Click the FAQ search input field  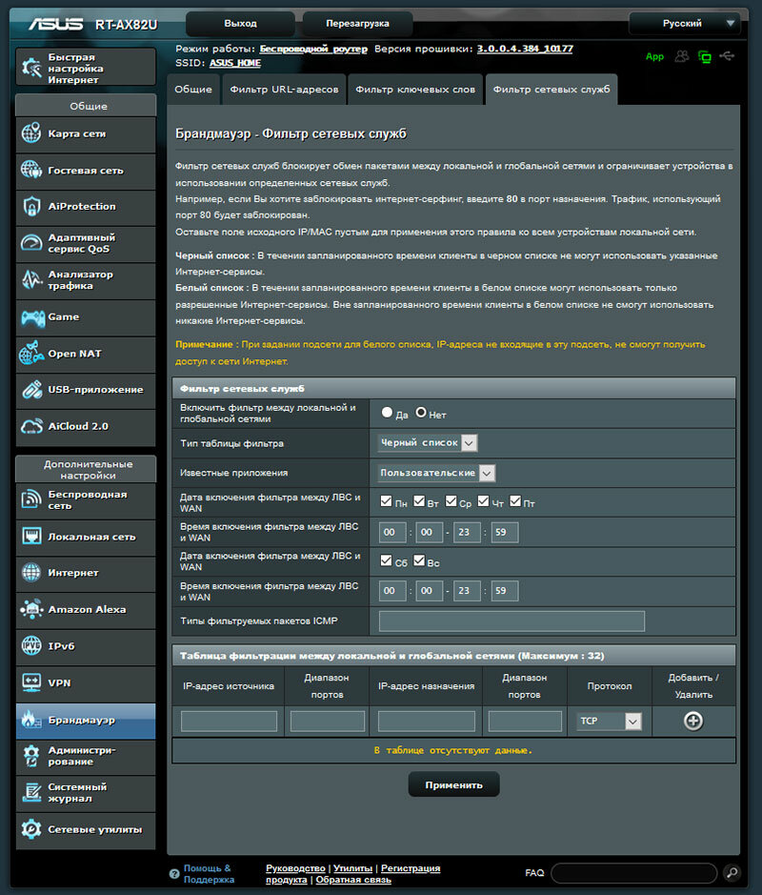pyautogui.click(x=633, y=873)
